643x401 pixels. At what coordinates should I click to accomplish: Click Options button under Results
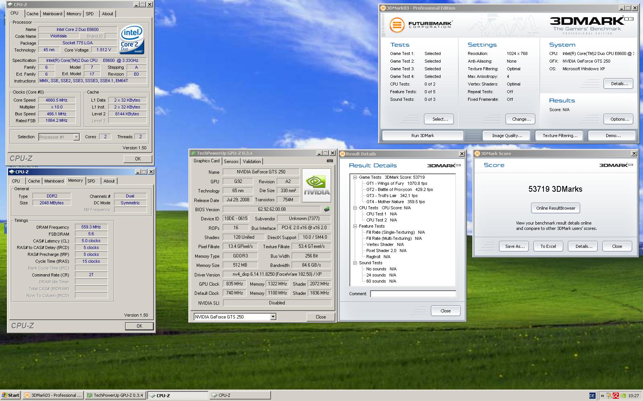click(x=619, y=119)
